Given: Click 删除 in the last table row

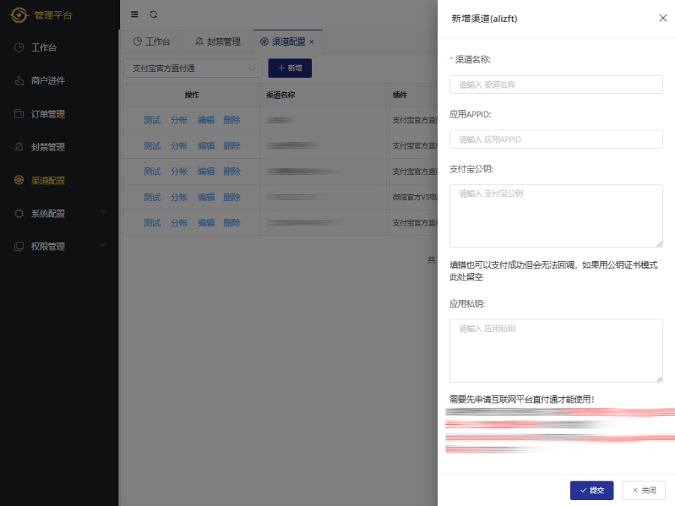Looking at the screenshot, I should 232,223.
